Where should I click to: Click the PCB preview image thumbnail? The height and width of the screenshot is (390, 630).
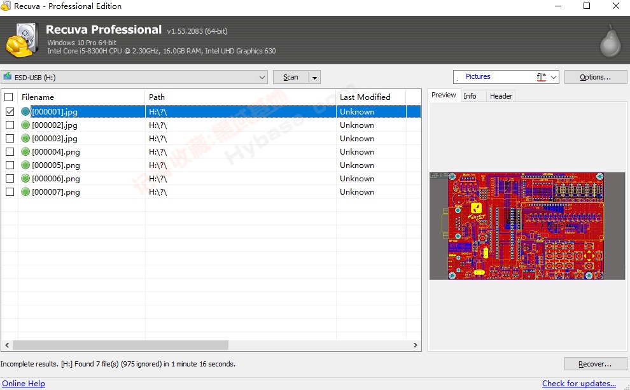click(x=527, y=226)
